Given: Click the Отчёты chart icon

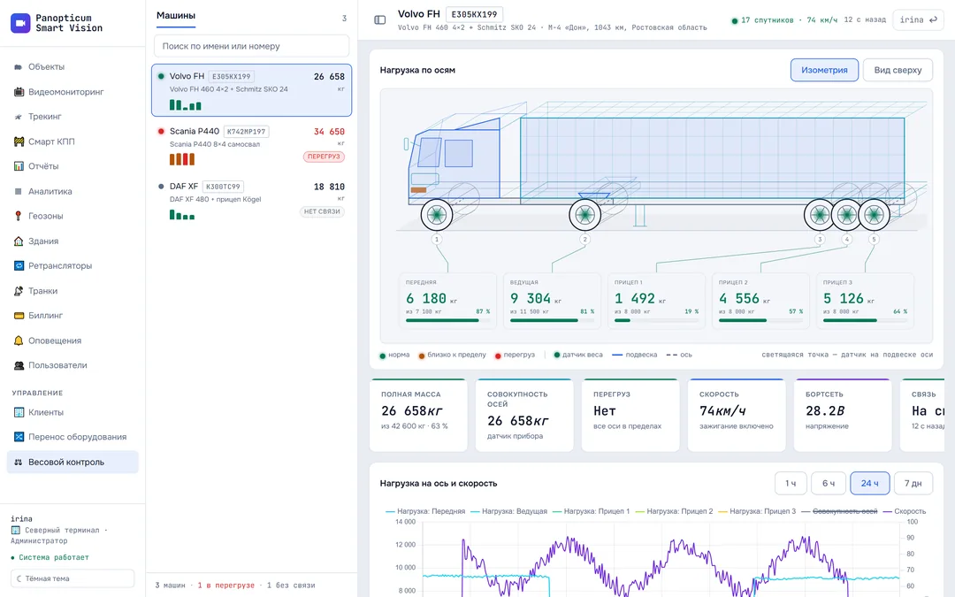Looking at the screenshot, I should 19,166.
